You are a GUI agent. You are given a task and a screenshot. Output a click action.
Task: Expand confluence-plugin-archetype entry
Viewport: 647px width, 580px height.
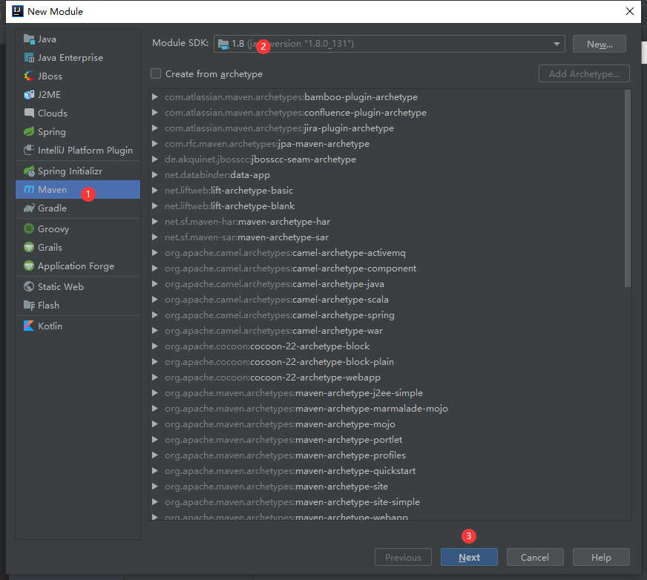pos(155,113)
